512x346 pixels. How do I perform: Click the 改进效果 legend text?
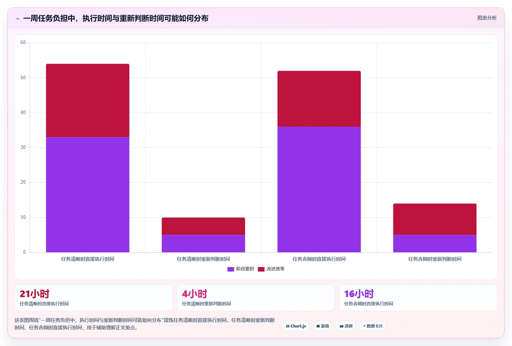pyautogui.click(x=275, y=269)
